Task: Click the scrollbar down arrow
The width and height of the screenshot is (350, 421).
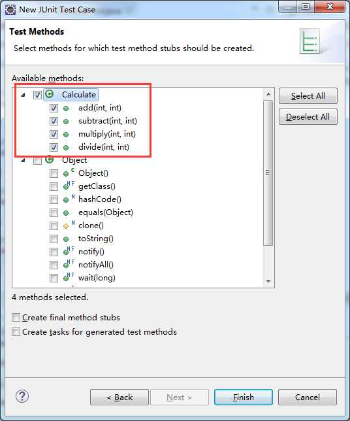Action: point(268,281)
